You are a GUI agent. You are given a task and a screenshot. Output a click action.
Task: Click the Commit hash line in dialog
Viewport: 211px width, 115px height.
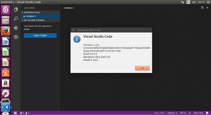point(117,48)
